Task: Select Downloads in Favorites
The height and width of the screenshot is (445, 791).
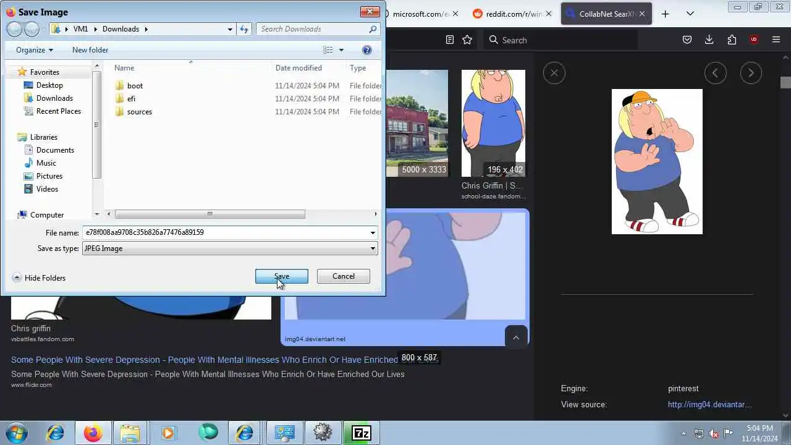Action: click(x=54, y=98)
